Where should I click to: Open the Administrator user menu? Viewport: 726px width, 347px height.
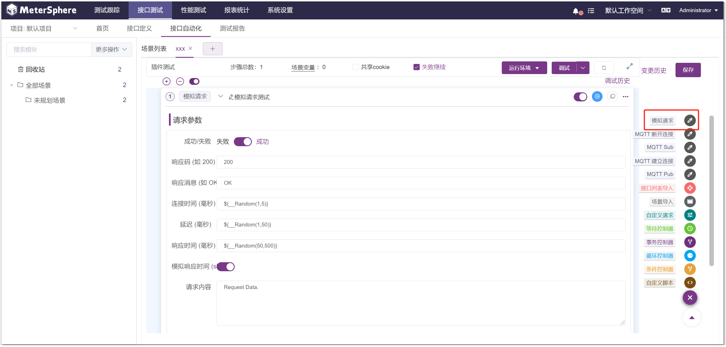[x=699, y=10]
